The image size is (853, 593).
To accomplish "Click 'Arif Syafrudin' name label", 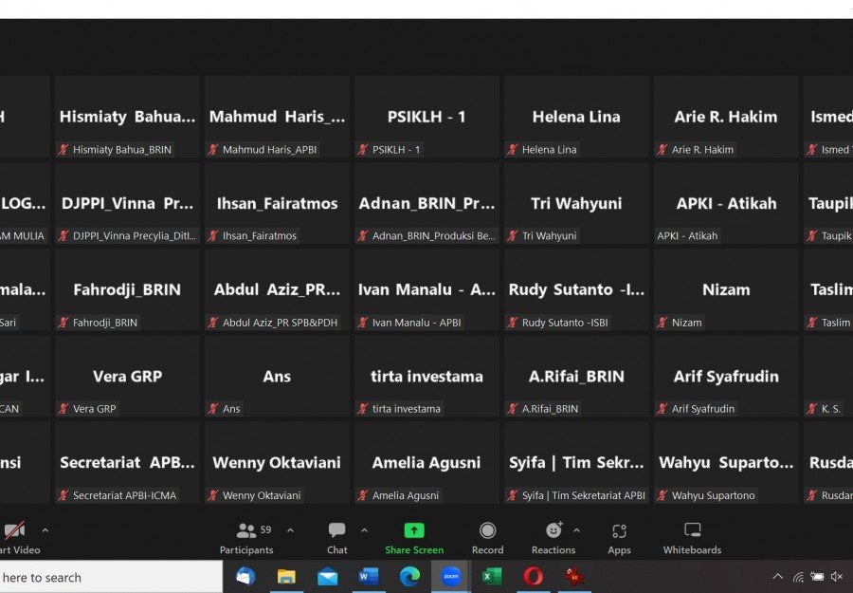I will [703, 408].
